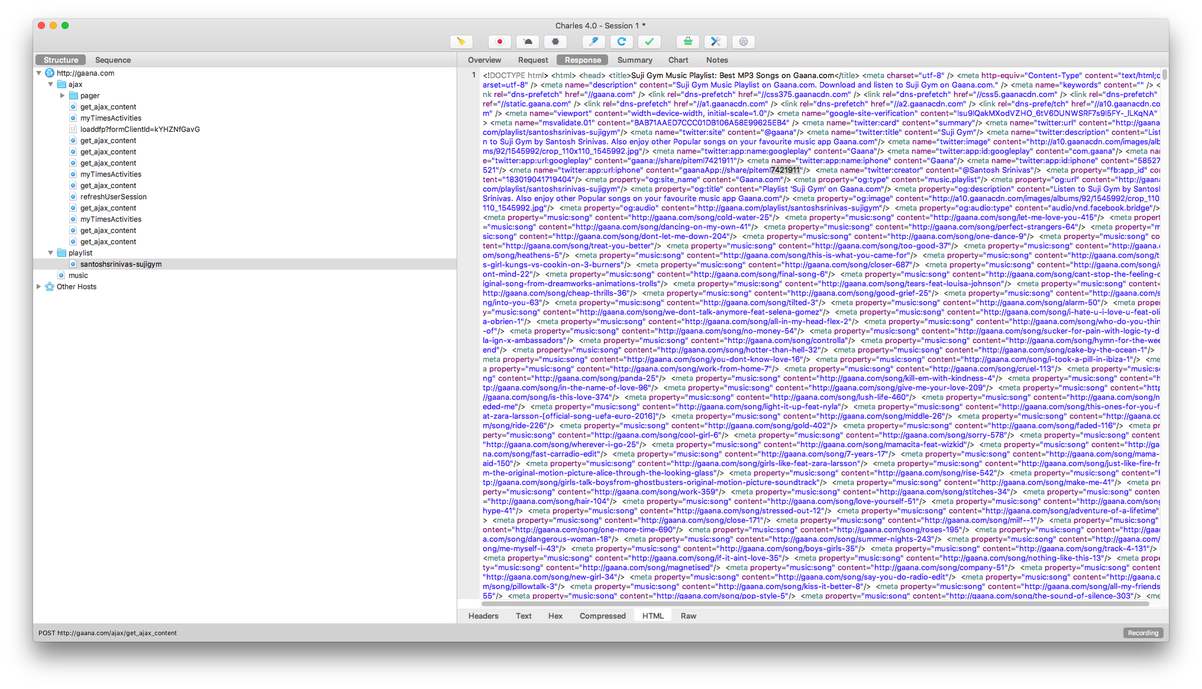
Task: Select the Response tab
Action: (583, 60)
